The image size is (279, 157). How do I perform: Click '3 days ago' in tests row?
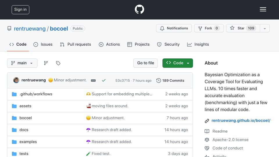tap(178, 154)
